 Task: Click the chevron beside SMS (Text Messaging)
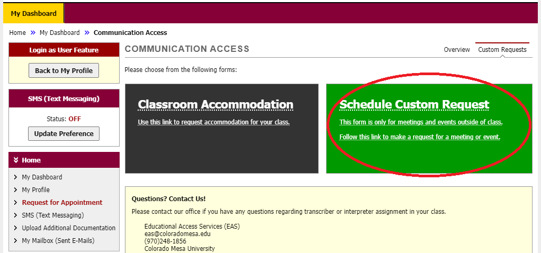[x=16, y=215]
